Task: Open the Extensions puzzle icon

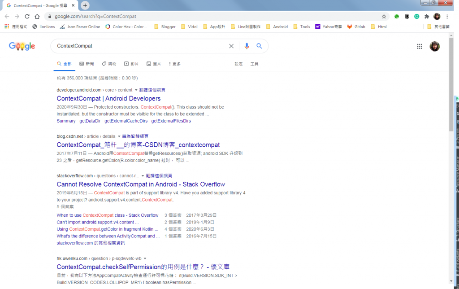Action: pyautogui.click(x=427, y=17)
